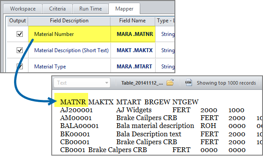This screenshot has width=263, height=160.
Task: Select the Material Number description cell
Action: 69,34
